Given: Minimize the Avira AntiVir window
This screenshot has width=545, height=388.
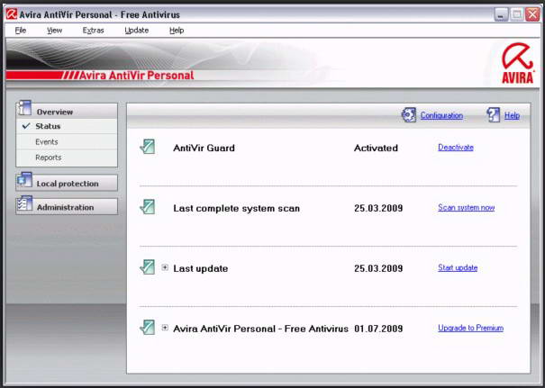Looking at the screenshot, I should tap(501, 14).
